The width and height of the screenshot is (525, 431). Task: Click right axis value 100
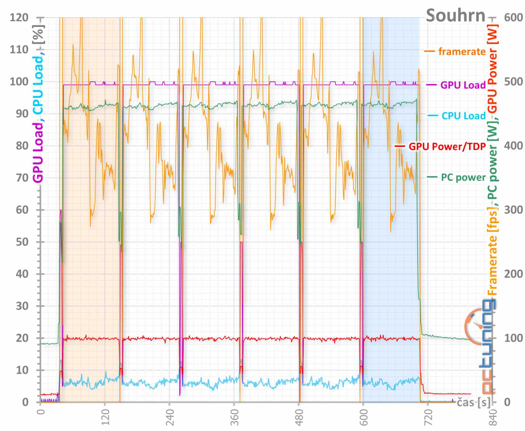click(x=514, y=338)
